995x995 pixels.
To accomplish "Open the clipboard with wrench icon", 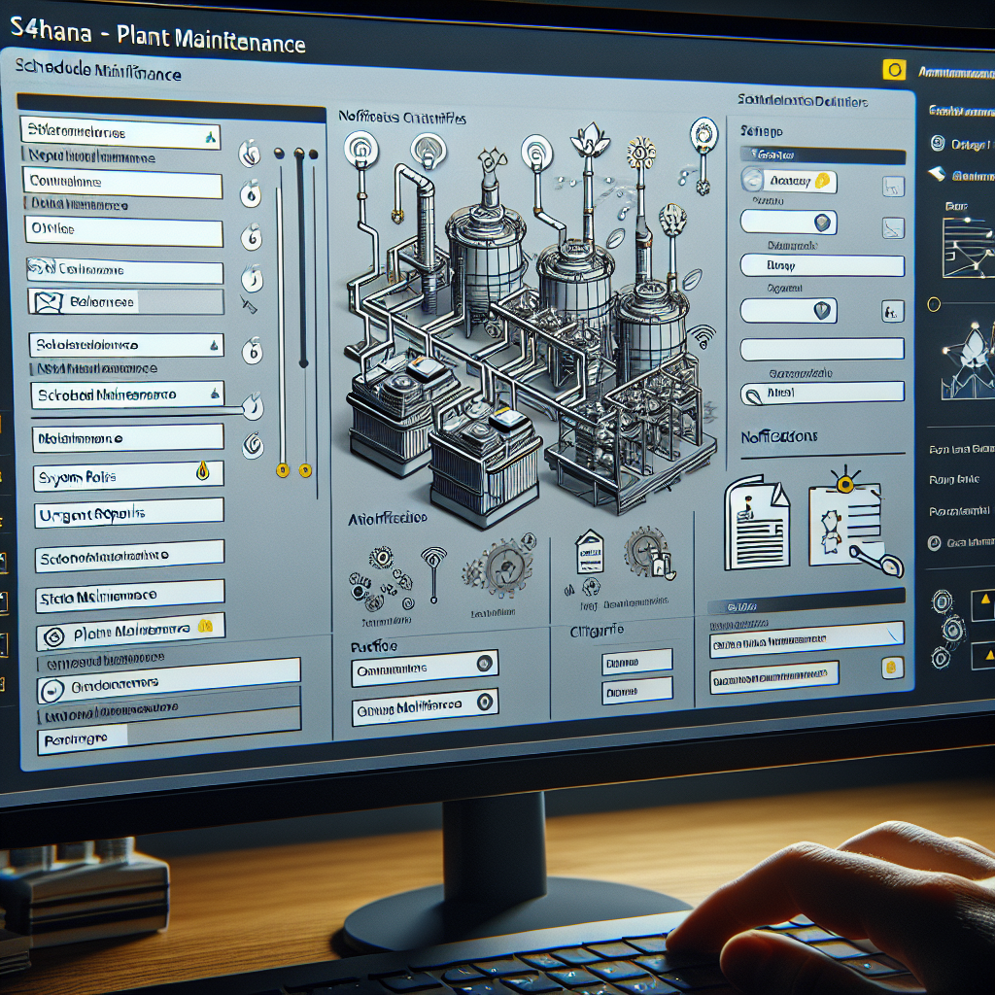I will click(x=843, y=520).
